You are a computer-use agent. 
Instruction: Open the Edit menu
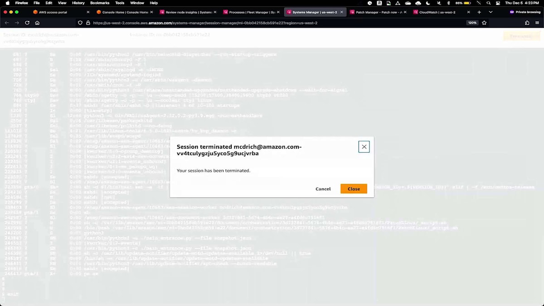[x=49, y=3]
